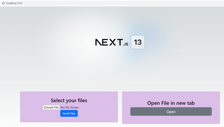Screen dimensions: 224x127
Task: Click the 'Select your files' heading
Action: click(x=69, y=100)
